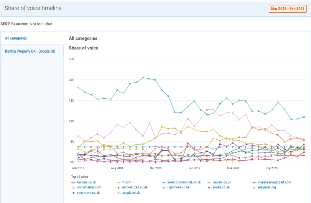This screenshot has height=203, width=311.
Task: Click the 5% y-axis label
Action: point(72,142)
